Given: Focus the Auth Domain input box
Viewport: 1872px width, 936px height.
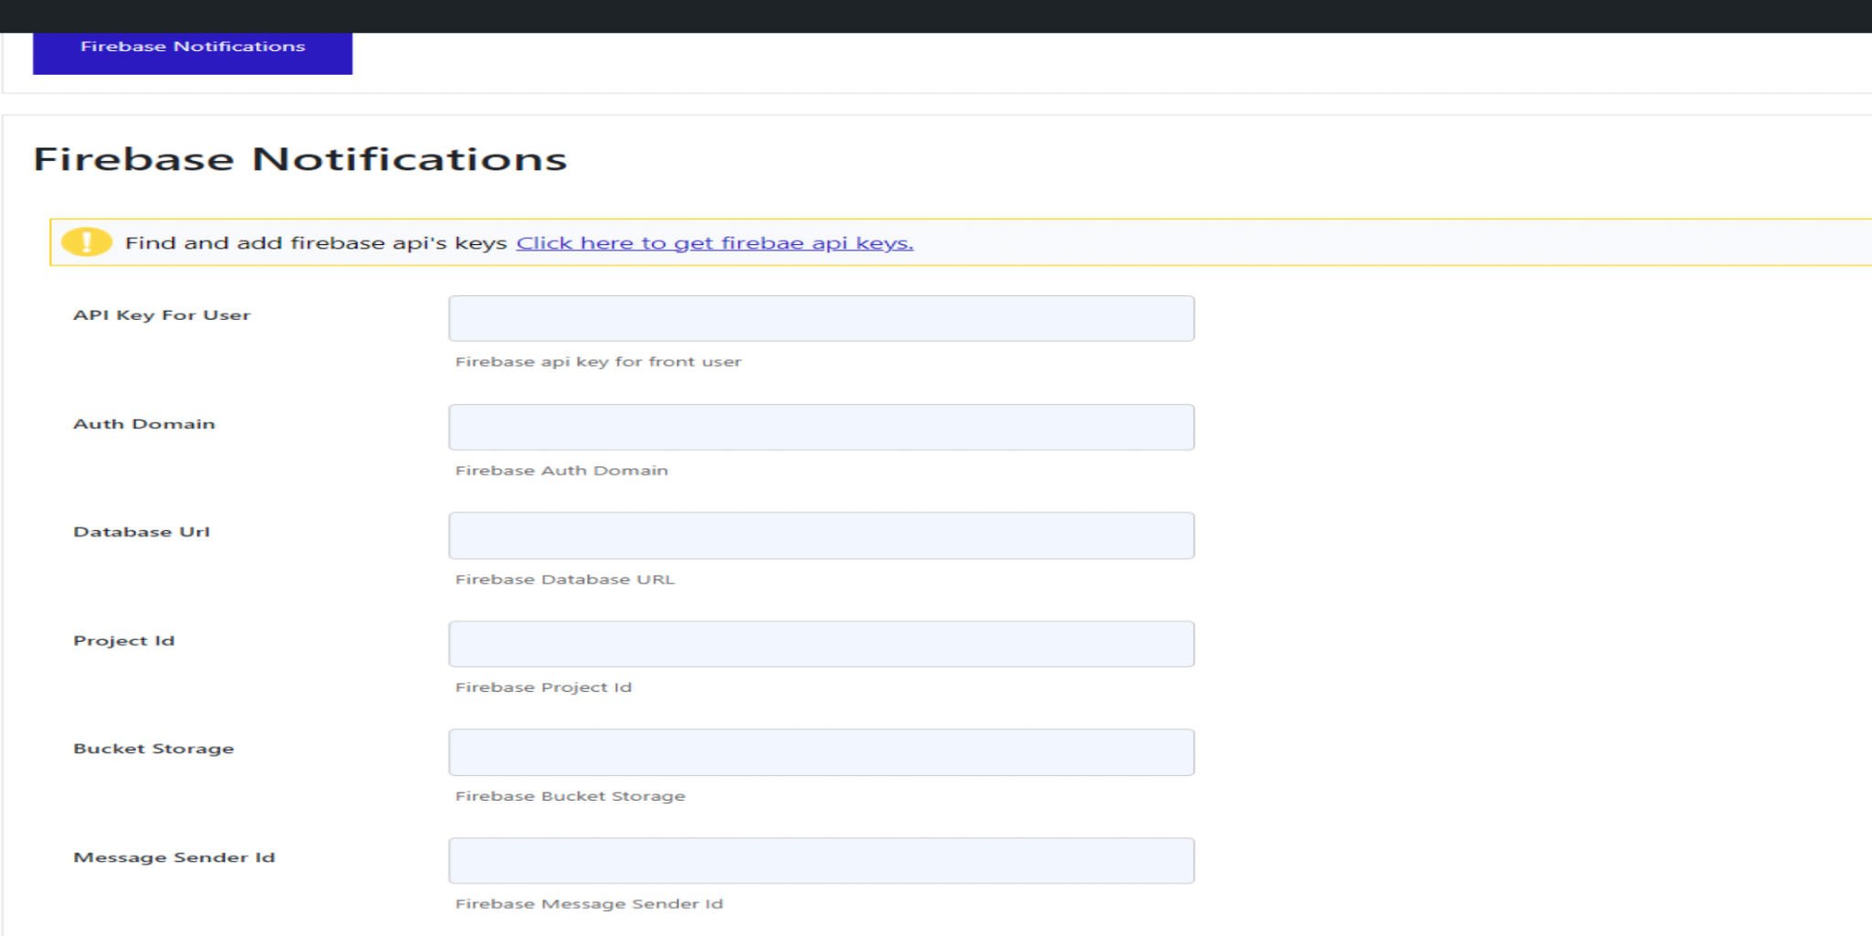Looking at the screenshot, I should point(821,426).
